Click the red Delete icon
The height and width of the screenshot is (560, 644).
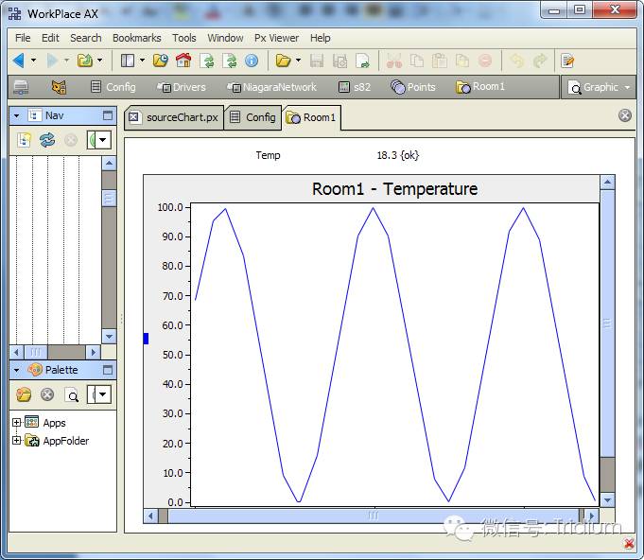click(x=485, y=61)
